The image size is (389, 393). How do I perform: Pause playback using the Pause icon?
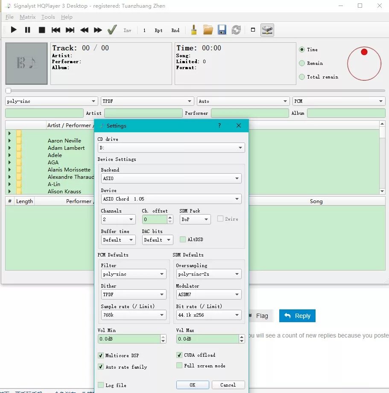tap(28, 30)
